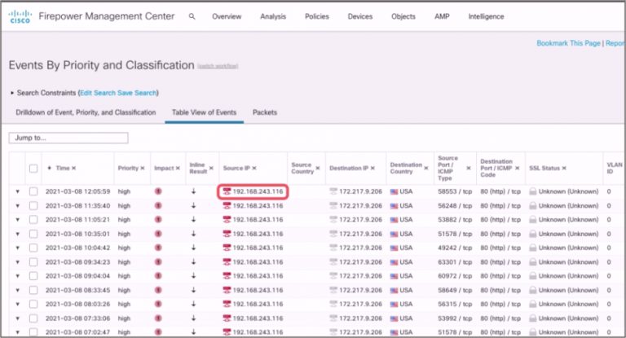Remove the Priority column with its x

click(x=143, y=168)
